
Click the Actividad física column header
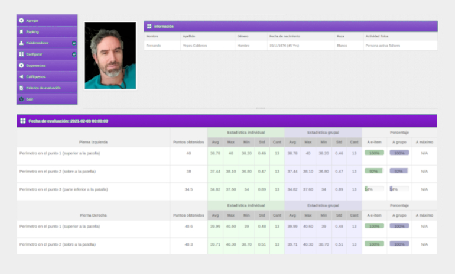376,36
